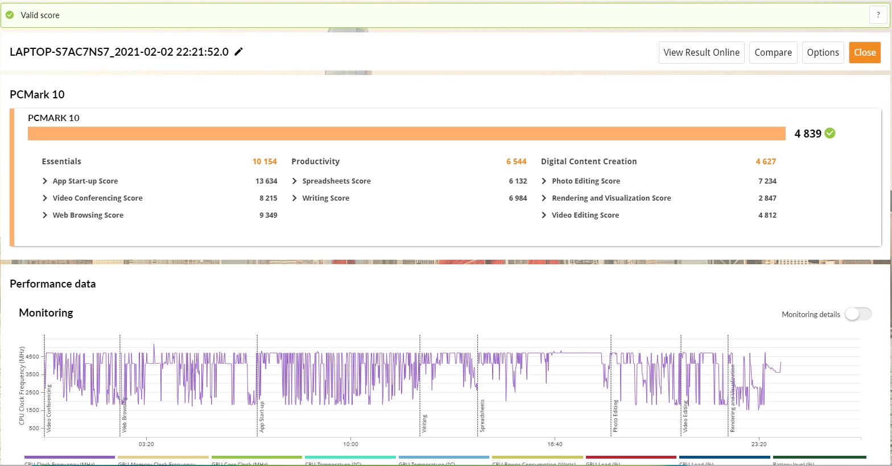
Task: Expand App Start-up Score details
Action: [x=45, y=181]
